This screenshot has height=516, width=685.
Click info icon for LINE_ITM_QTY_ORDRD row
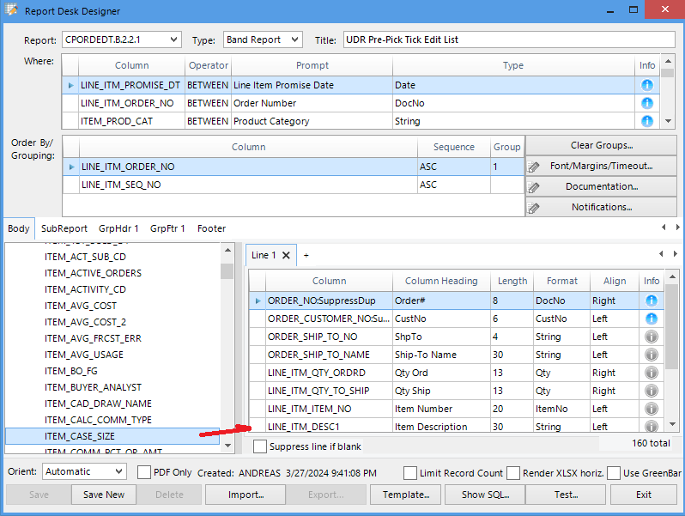[651, 373]
